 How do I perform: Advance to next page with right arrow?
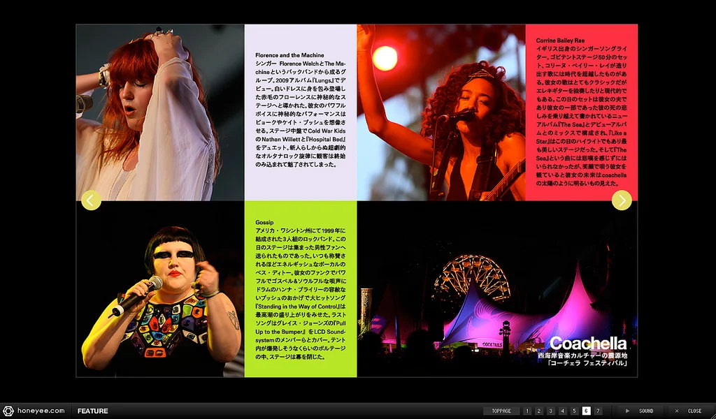pyautogui.click(x=622, y=200)
